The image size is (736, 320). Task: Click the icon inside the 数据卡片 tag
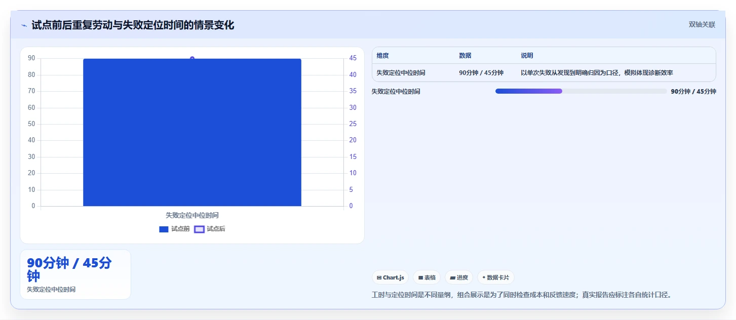click(x=484, y=277)
